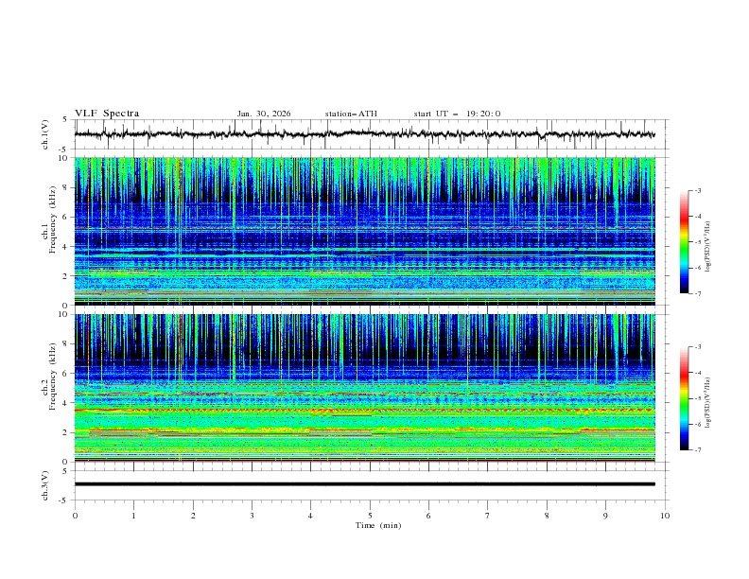Click the time axis tick "5"
749x579 pixels.
click(x=370, y=516)
